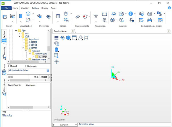Open the color palette icon
The width and height of the screenshot is (172, 127).
28,20
